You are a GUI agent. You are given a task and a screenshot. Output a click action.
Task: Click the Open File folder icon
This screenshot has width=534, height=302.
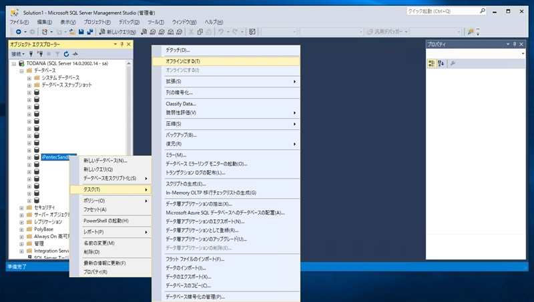tap(72, 31)
